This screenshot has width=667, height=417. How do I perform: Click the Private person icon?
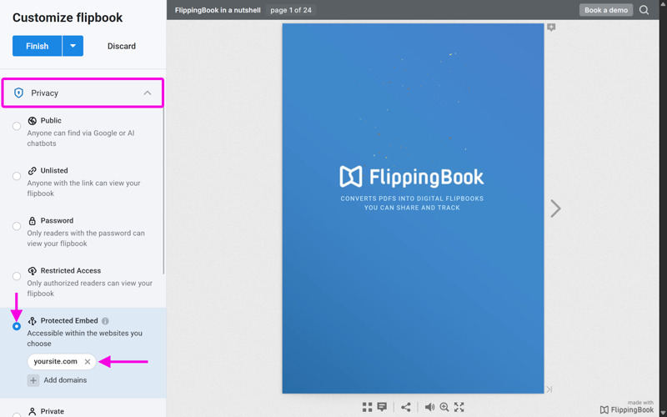point(32,412)
